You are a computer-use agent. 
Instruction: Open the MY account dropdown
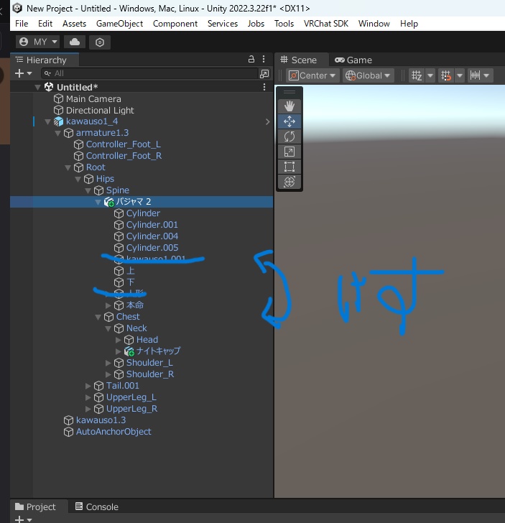point(37,42)
